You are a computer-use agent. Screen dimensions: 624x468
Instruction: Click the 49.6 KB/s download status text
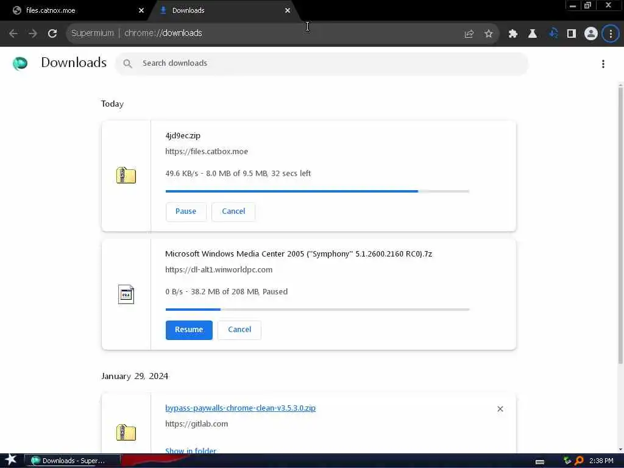pyautogui.click(x=238, y=174)
